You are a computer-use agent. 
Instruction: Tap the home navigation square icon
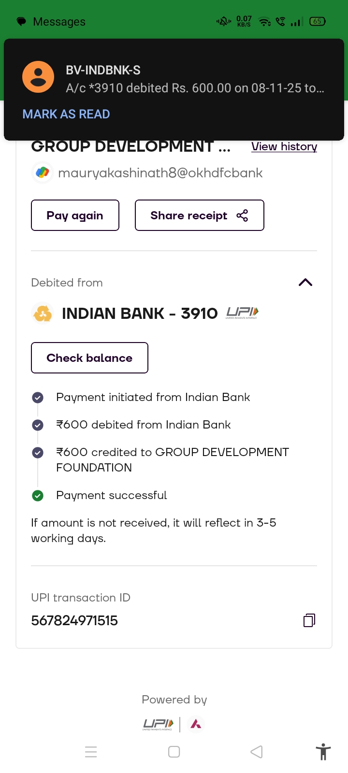(174, 752)
